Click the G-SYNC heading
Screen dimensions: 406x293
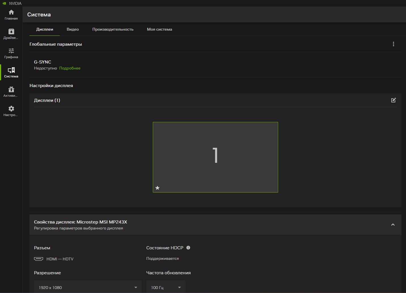tap(43, 62)
